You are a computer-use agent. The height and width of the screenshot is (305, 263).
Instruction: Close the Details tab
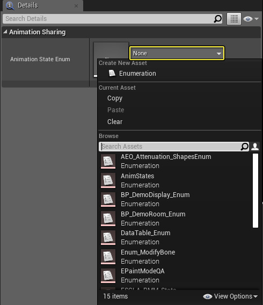tap(76, 6)
